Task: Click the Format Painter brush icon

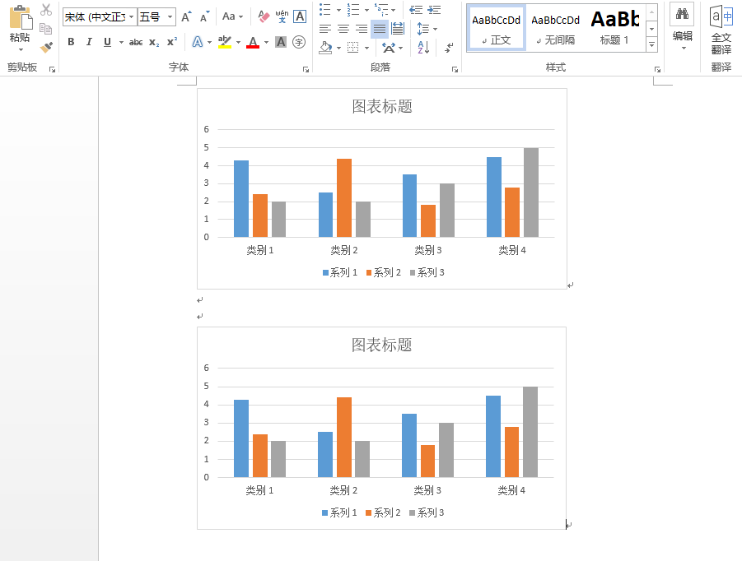Action: click(46, 47)
